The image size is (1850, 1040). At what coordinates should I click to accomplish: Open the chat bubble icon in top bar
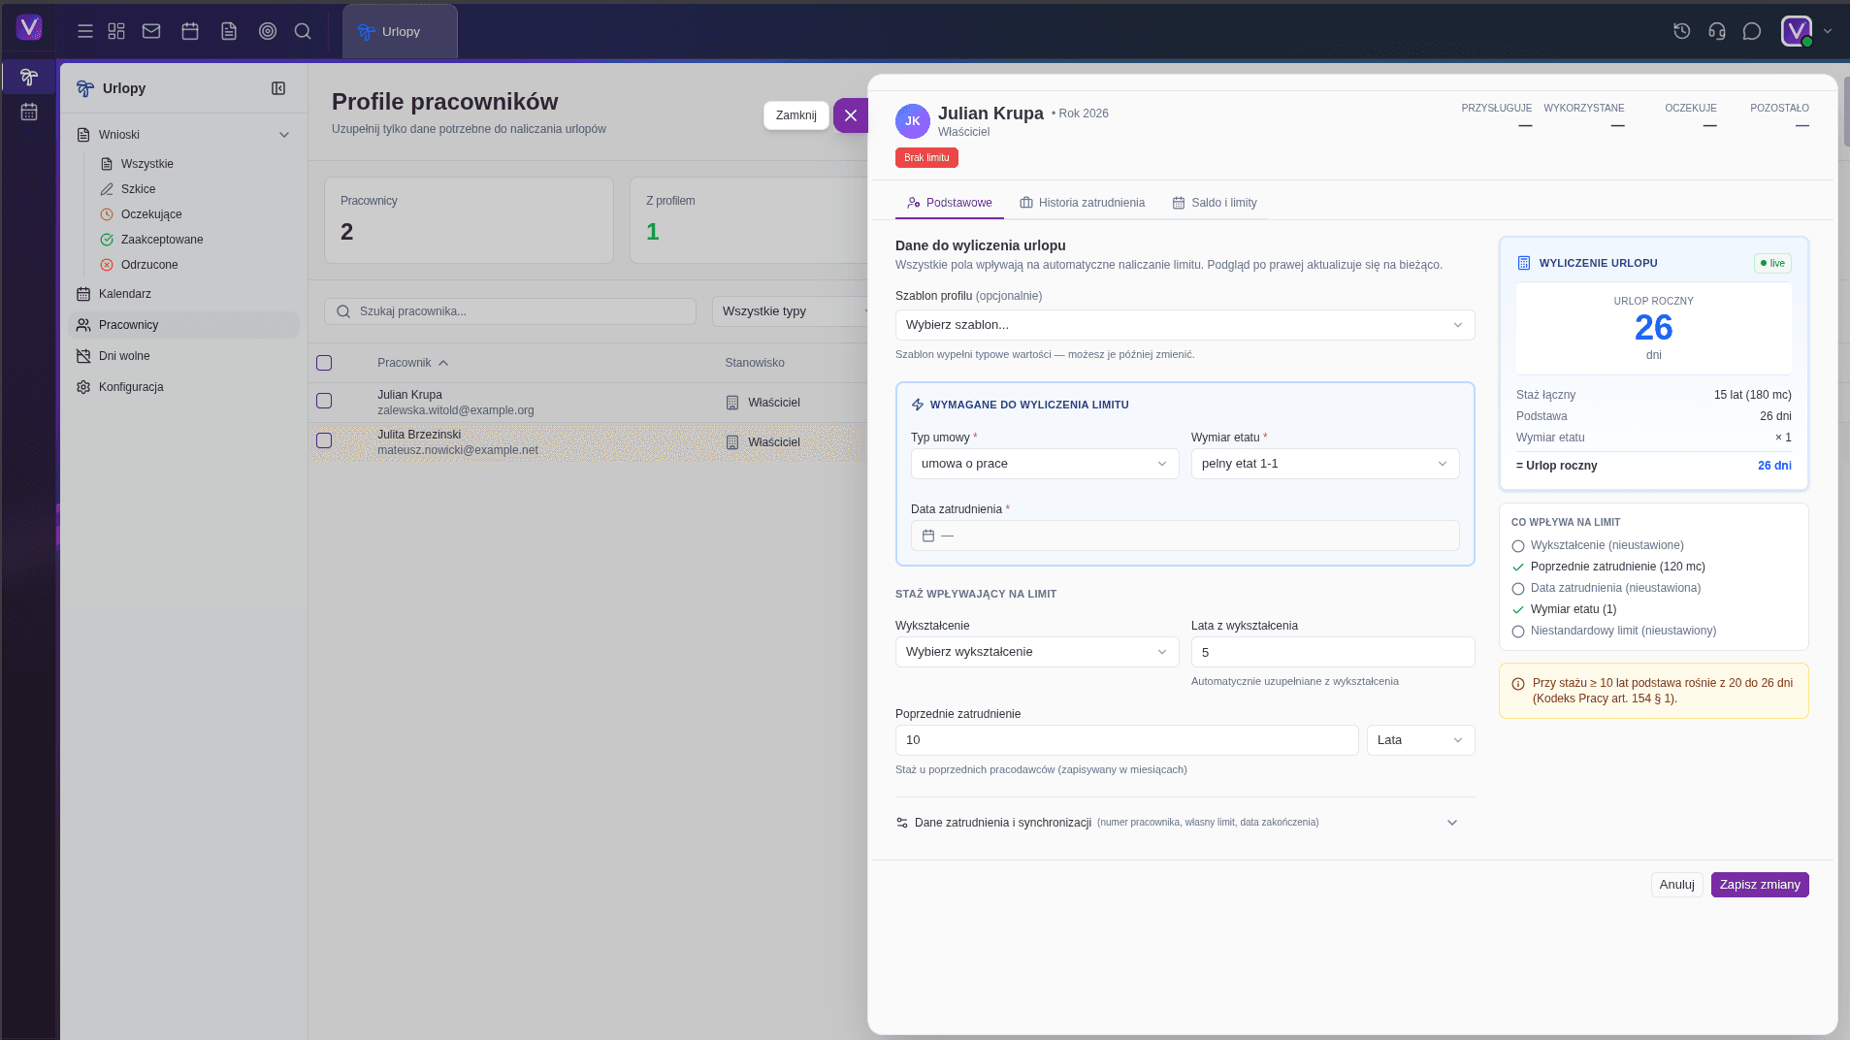click(1749, 30)
